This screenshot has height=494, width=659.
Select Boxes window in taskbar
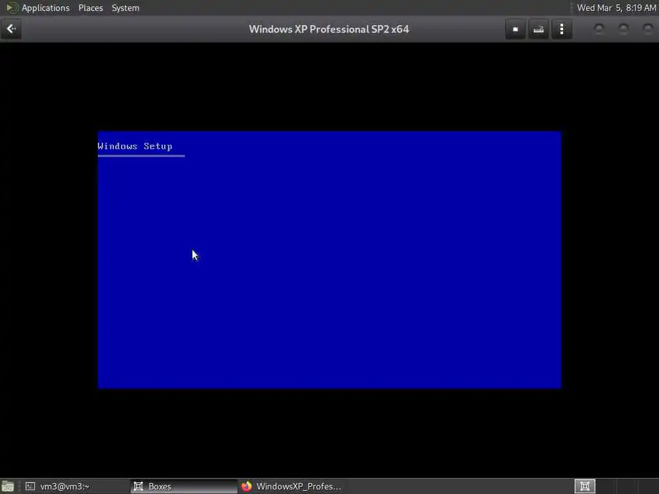184,486
